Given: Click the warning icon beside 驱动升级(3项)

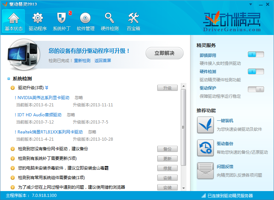Looking at the screenshot, I should point(13,88).
